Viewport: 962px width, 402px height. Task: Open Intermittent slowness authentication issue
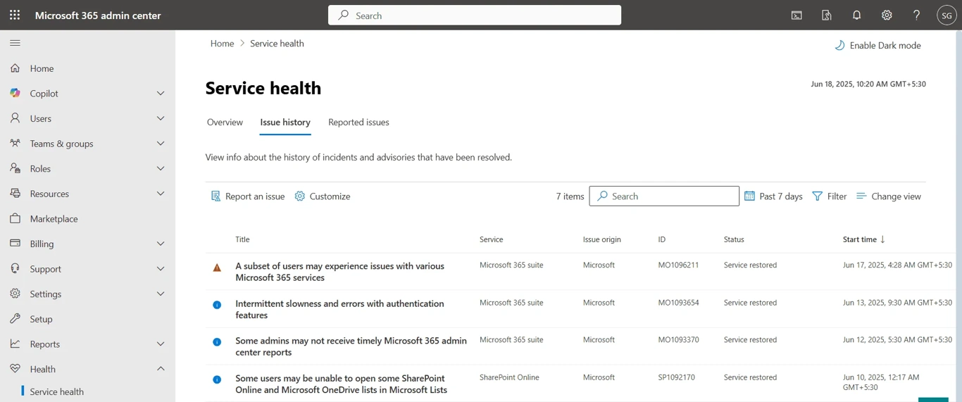click(x=339, y=309)
